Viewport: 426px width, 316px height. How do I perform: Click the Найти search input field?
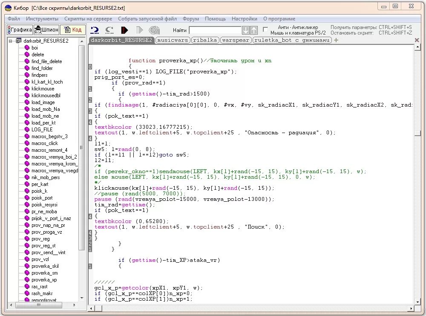tap(215, 30)
